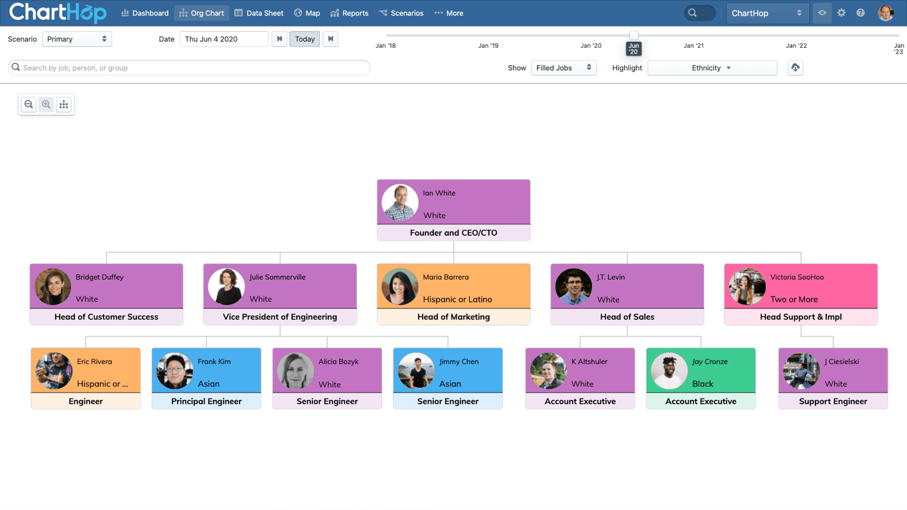The image size is (907, 510).
Task: Expand the Show Filled Jobs dropdown
Action: coord(563,68)
